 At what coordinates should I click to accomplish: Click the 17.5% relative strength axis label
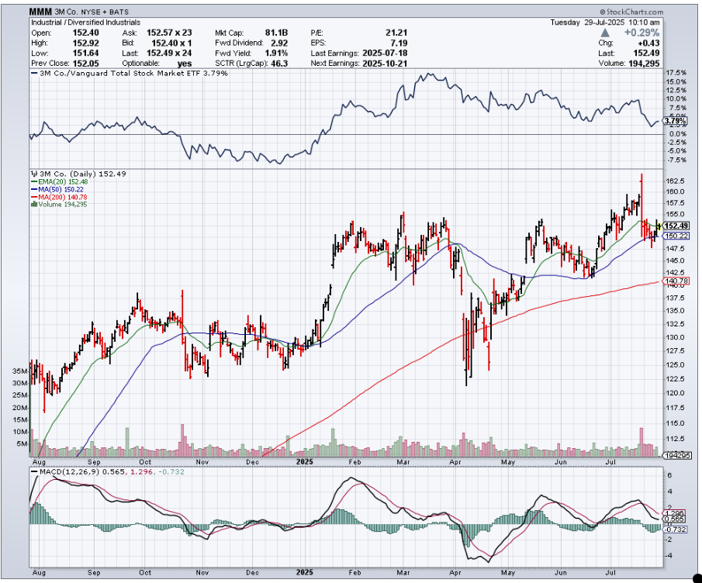pos(676,72)
